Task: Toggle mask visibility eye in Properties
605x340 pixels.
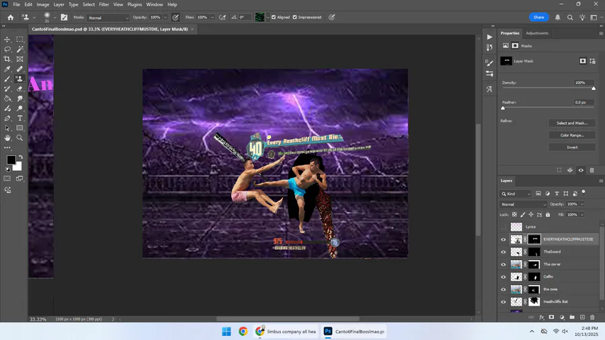Action: (x=581, y=170)
